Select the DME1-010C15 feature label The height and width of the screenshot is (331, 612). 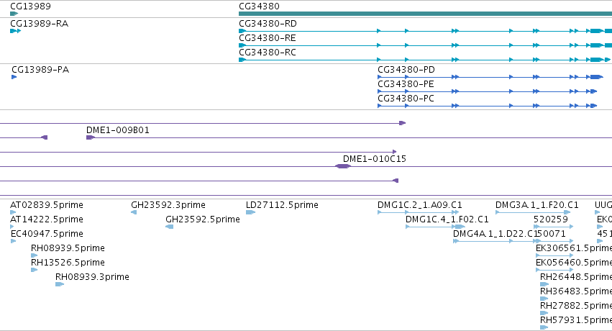click(375, 159)
